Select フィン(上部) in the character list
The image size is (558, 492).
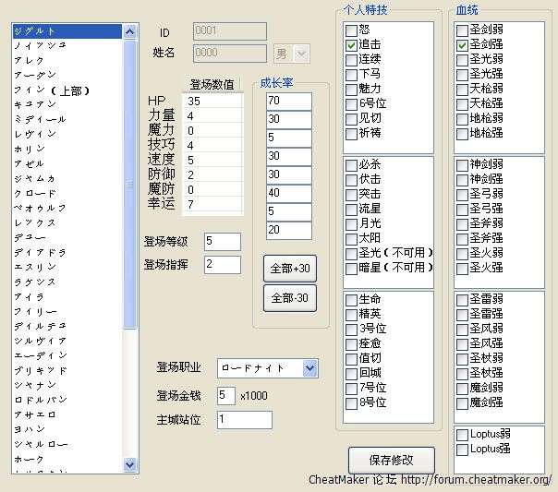[x=51, y=90]
